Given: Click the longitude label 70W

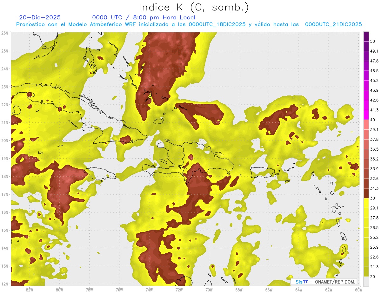Looking at the screenshot, I should point(209,290).
